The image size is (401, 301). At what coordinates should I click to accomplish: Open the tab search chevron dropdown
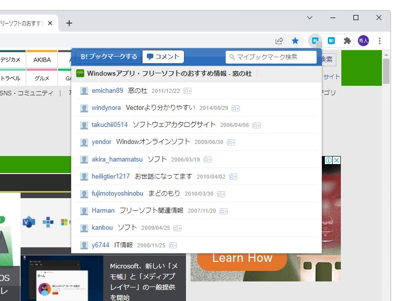[310, 18]
